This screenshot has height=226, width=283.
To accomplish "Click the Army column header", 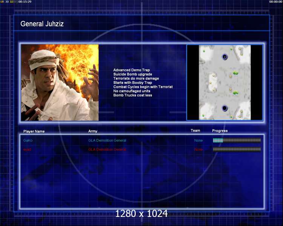I will tap(93, 131).
